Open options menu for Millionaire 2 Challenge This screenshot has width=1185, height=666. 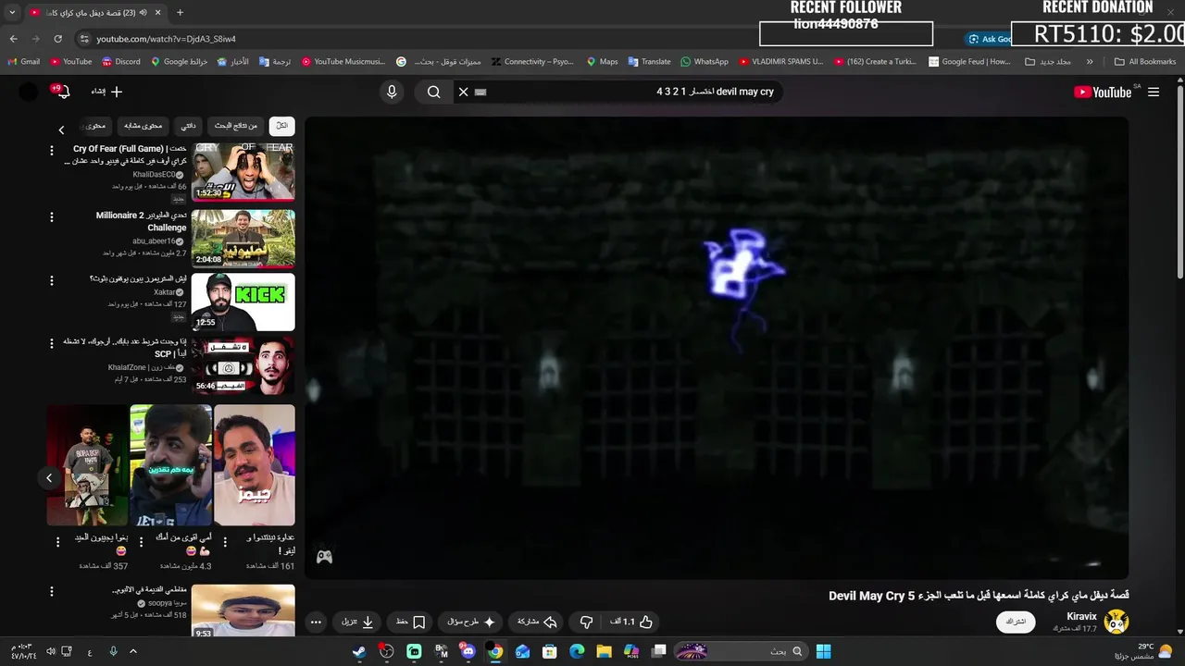[x=52, y=217]
